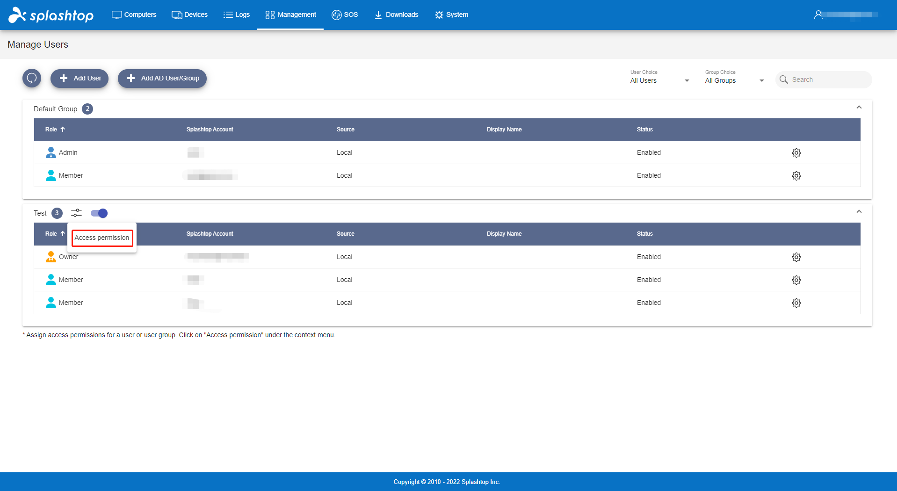
Task: Select Access permission from context menu
Action: (102, 238)
